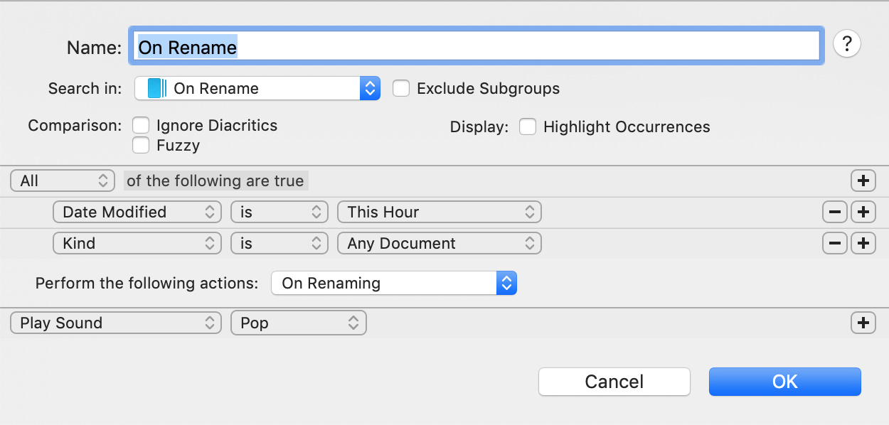The image size is (889, 425).
Task: Switch All to another match mode
Action: tap(62, 181)
